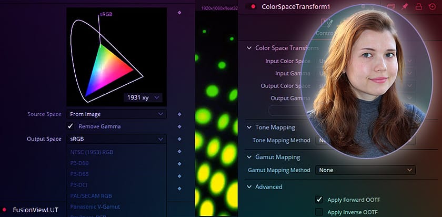Click the Output Space label
Screen dimensions: 442x217
pyautogui.click(x=44, y=139)
